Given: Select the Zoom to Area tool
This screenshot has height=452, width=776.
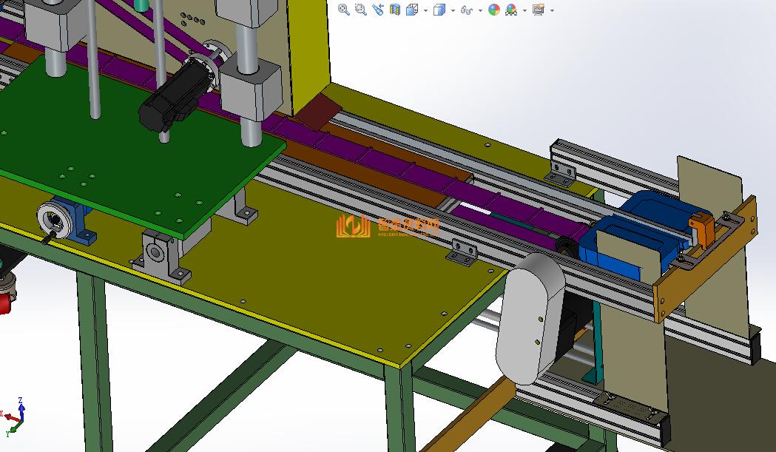Looking at the screenshot, I should click(x=360, y=10).
